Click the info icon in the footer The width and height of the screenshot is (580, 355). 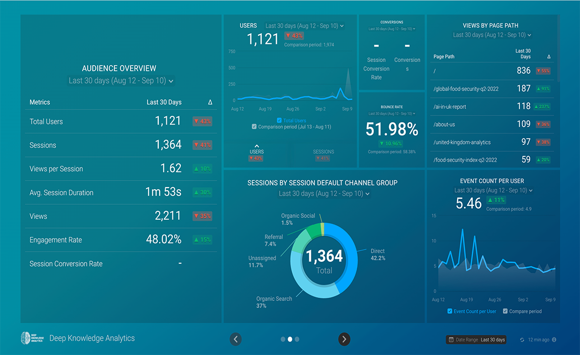pyautogui.click(x=554, y=340)
